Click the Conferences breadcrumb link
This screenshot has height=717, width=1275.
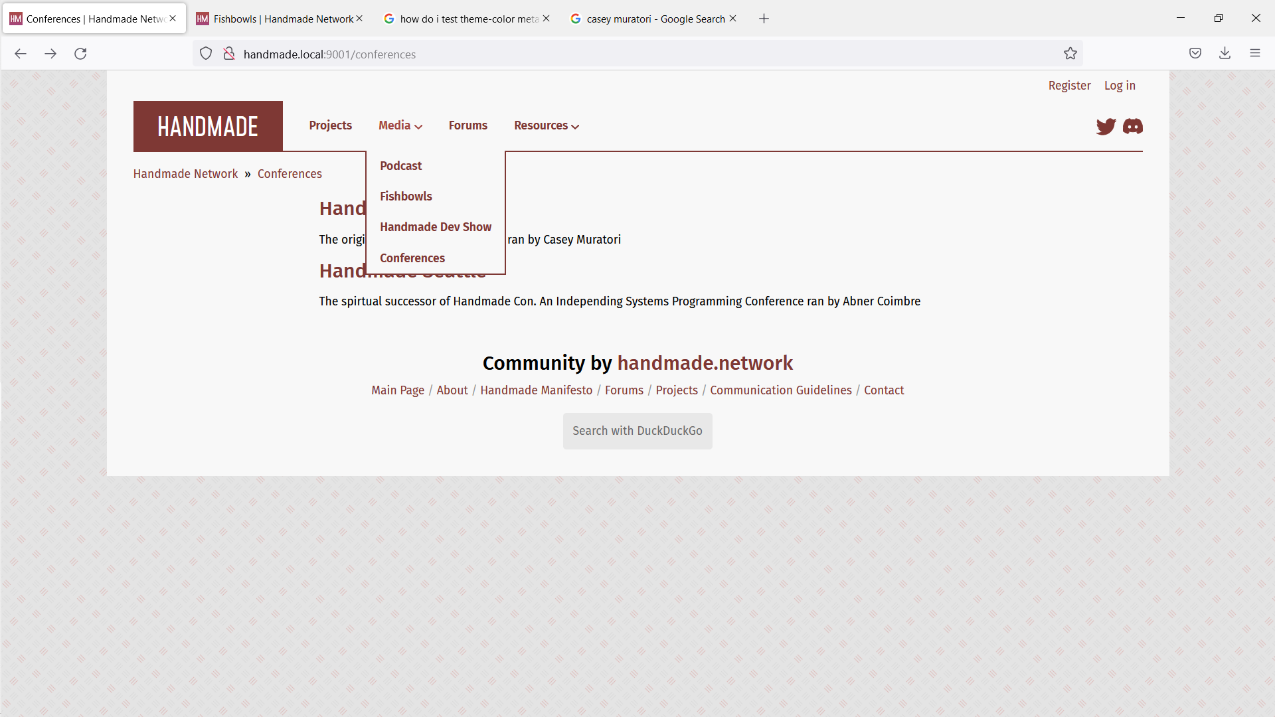[x=290, y=174]
